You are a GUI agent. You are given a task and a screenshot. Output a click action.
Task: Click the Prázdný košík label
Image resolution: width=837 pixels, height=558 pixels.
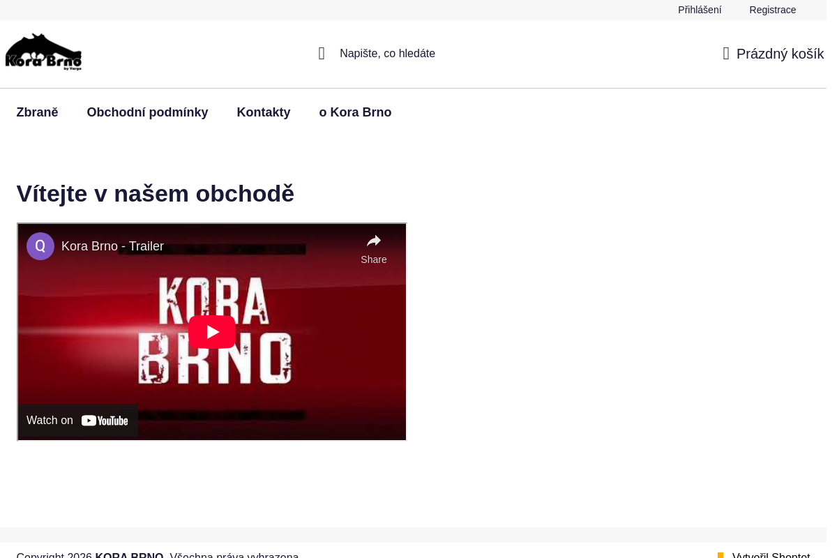point(780,53)
